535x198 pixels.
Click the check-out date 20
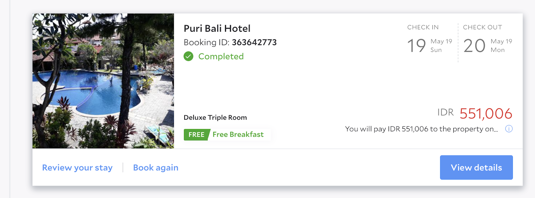474,46
